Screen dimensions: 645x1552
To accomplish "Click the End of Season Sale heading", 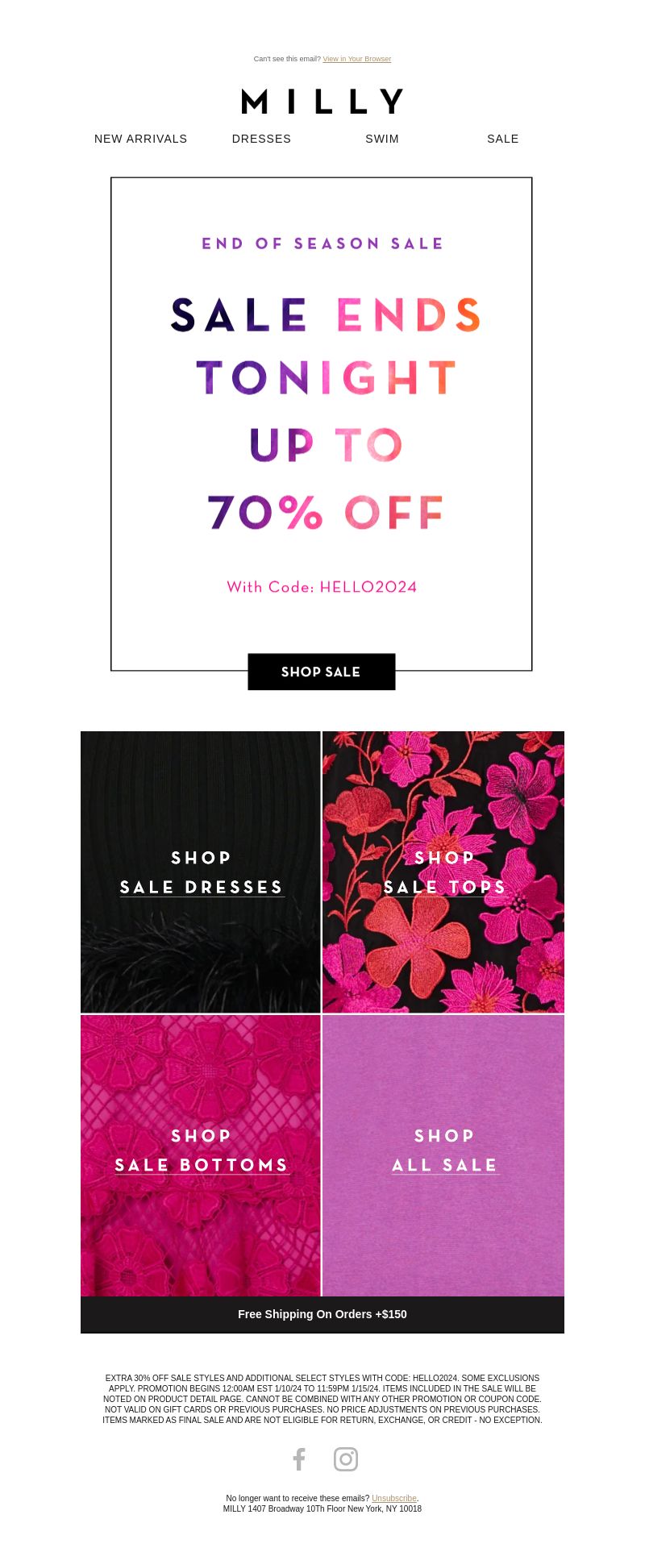I will 322,243.
